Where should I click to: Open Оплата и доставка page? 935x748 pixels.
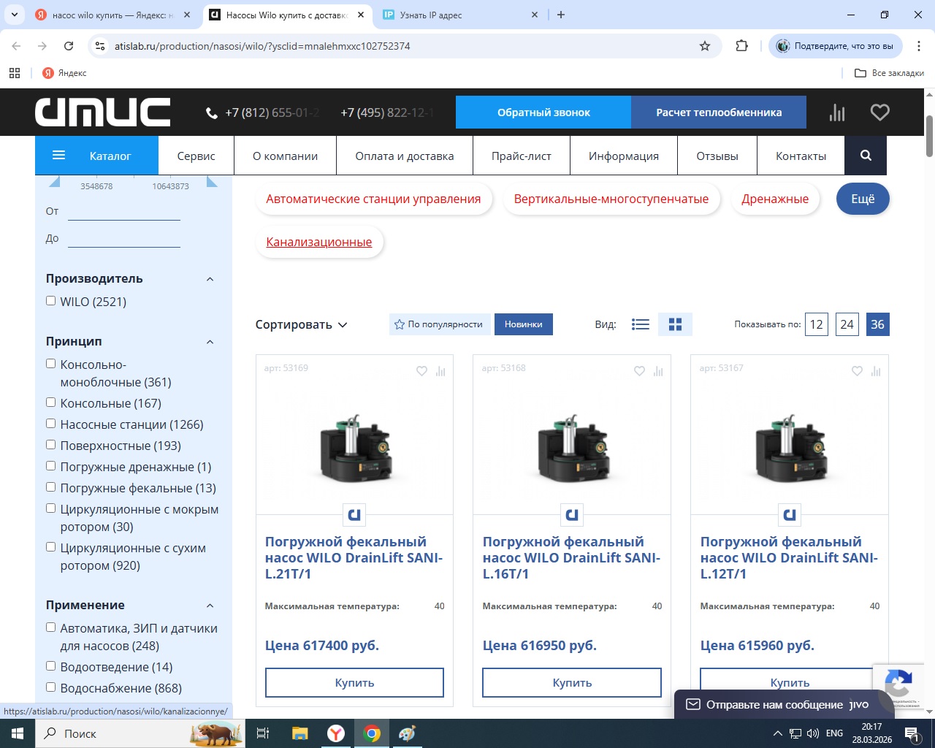[405, 156]
